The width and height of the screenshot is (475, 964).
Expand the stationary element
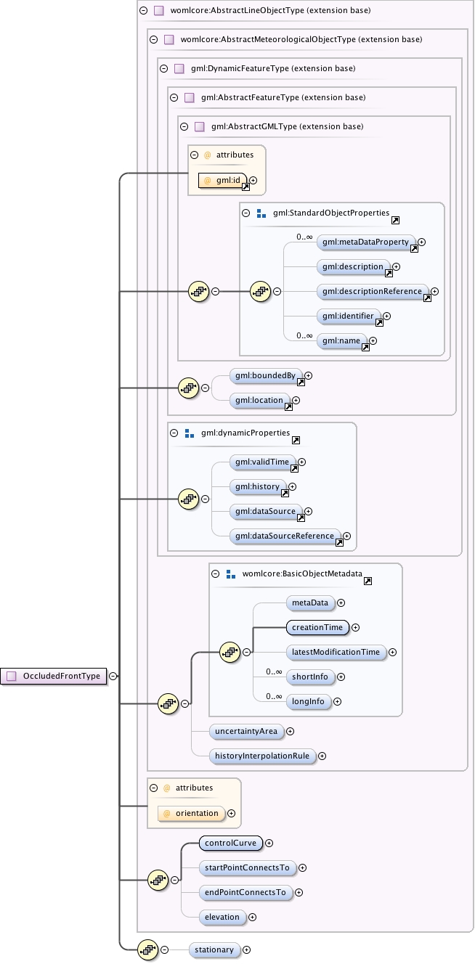click(246, 949)
